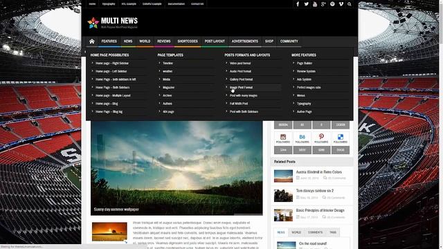Open Austria Windmill in Retro Colors post
This screenshot has width=443, height=249.
click(x=318, y=172)
